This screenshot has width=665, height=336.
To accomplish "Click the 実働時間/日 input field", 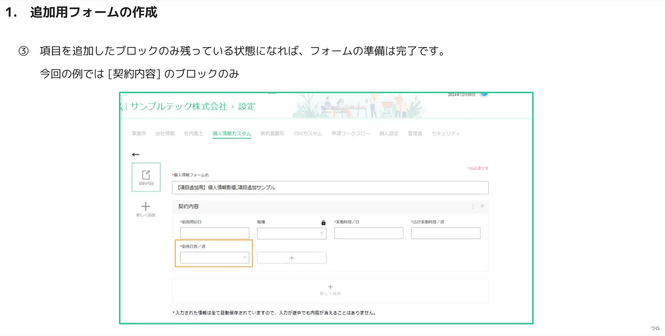I will pos(369,233).
